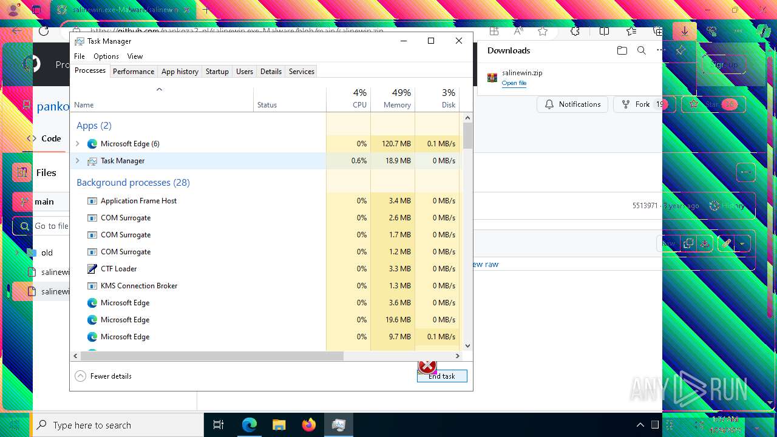
Task: Select Microsoft Edge background process using 19.6 MB
Action: click(x=266, y=320)
